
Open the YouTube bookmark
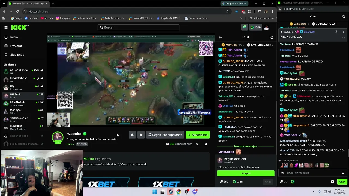[47, 18]
